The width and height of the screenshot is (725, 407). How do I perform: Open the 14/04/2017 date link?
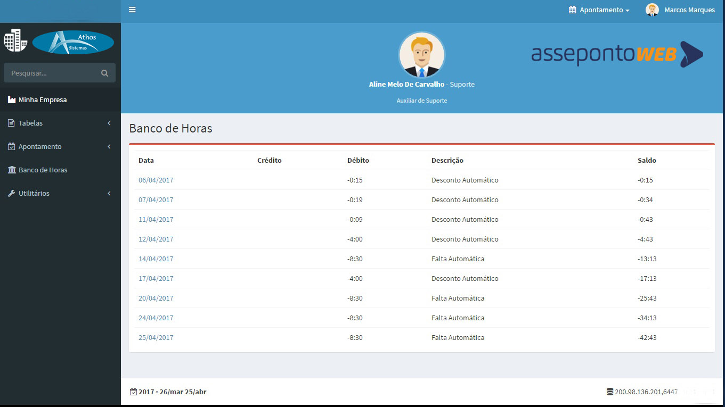[x=156, y=259]
